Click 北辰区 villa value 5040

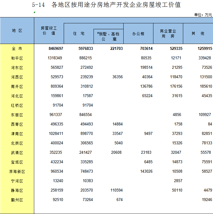coord(119,143)
